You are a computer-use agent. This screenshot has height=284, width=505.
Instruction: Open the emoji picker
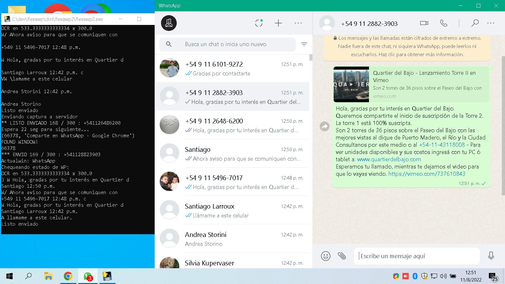(x=326, y=256)
